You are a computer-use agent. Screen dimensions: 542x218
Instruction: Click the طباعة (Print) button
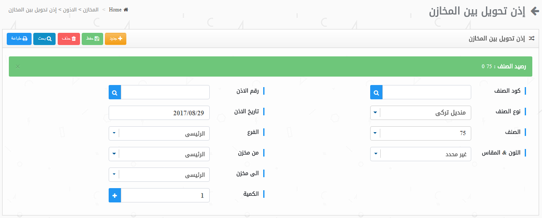coord(19,39)
